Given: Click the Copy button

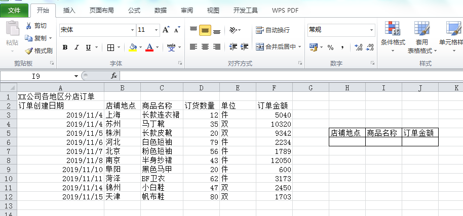Looking at the screenshot, I should [x=36, y=38].
